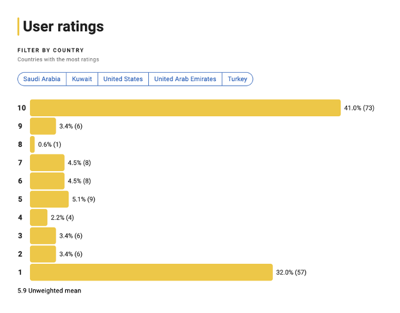Filter ratings by Saudi Arabia
The height and width of the screenshot is (313, 400).
pos(42,79)
